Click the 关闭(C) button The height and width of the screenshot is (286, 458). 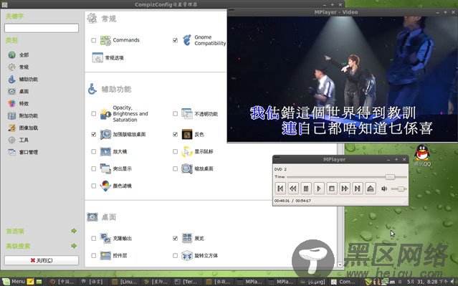click(42, 260)
